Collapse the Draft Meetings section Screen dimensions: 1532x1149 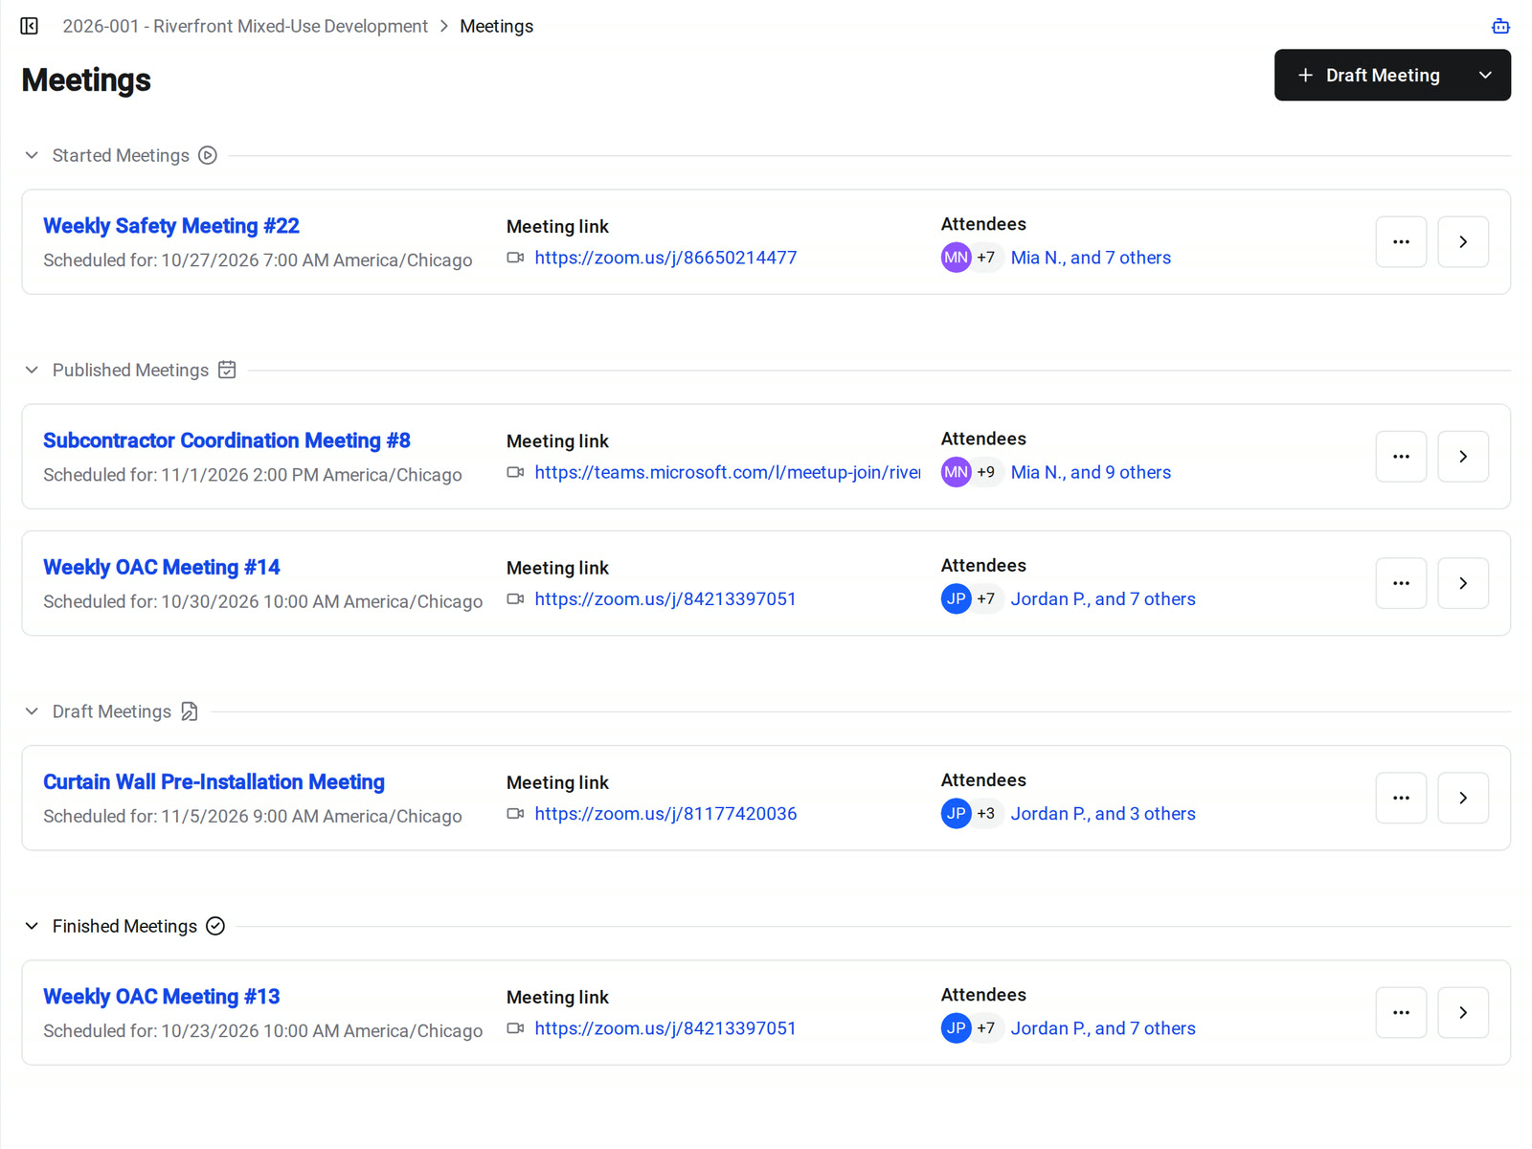pyautogui.click(x=32, y=711)
